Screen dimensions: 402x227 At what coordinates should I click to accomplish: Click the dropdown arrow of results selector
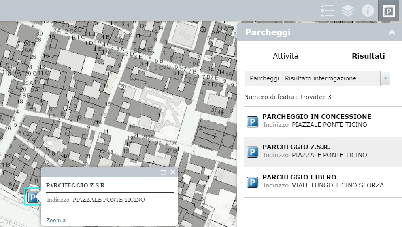point(385,78)
